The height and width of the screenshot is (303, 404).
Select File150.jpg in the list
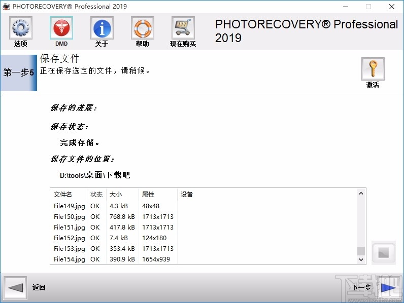[x=70, y=217]
